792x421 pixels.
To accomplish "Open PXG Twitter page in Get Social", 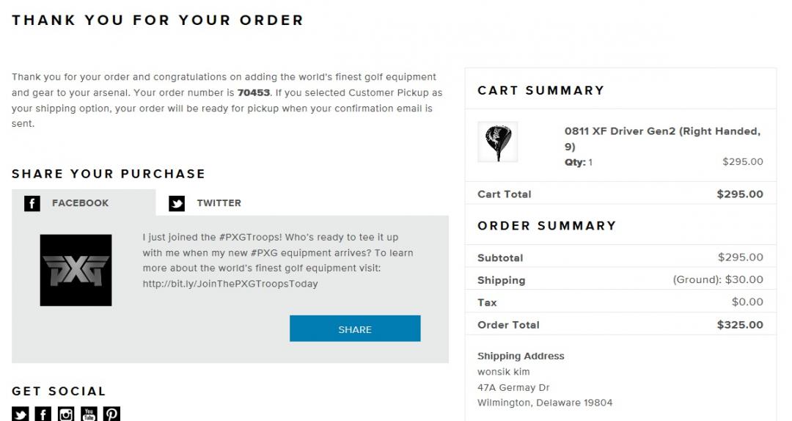I will (x=21, y=414).
